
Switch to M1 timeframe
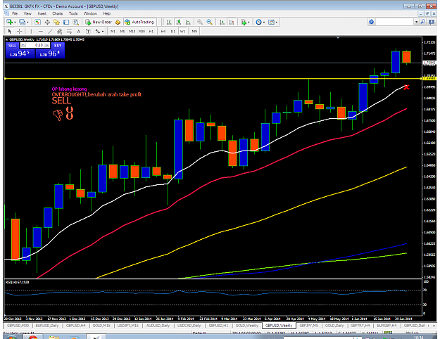pos(113,32)
